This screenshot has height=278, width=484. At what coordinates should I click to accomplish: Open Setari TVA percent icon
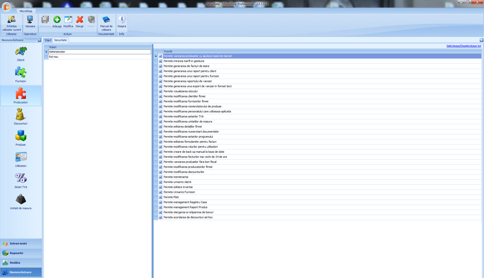point(21,178)
